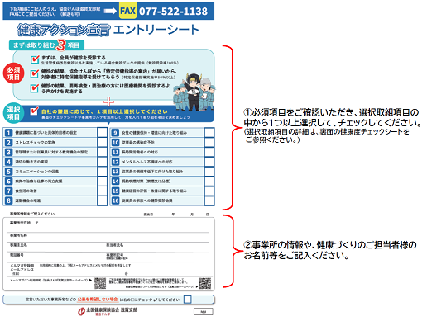Click the red 公表を希望しない場合 text
The width and height of the screenshot is (432, 321).
tap(98, 300)
